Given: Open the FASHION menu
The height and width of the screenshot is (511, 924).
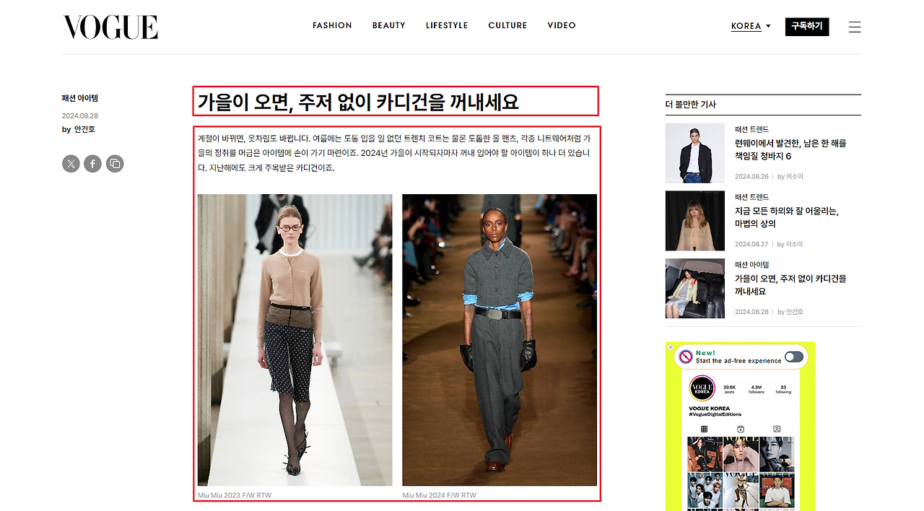Looking at the screenshot, I should click(x=332, y=25).
